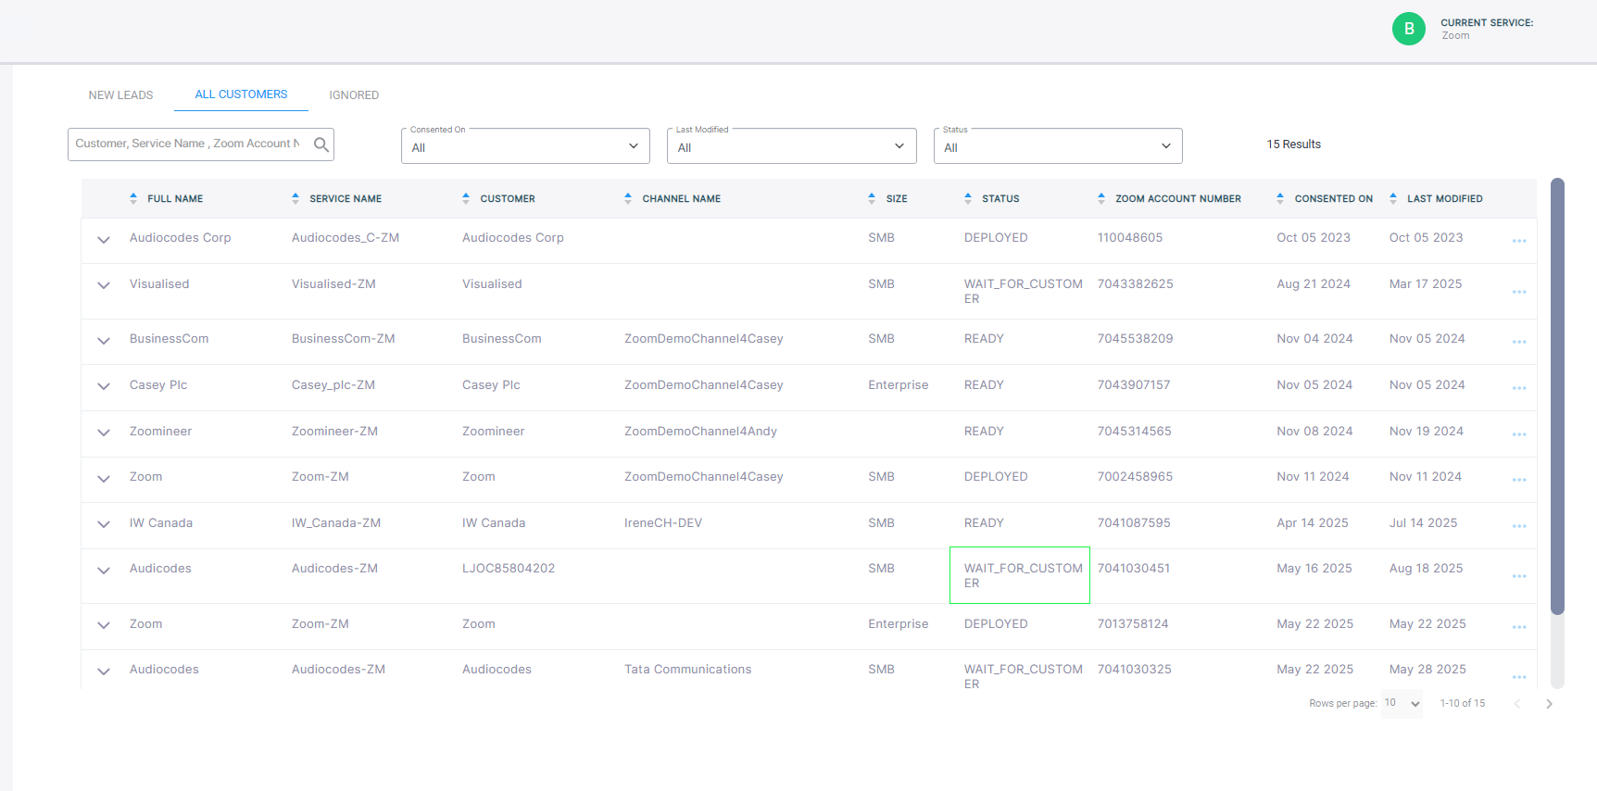Image resolution: width=1597 pixels, height=791 pixels.
Task: Sort by Full Name column arrows
Action: 133,198
